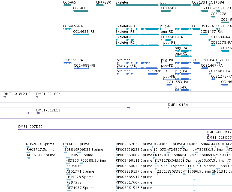This screenshot has height=192, width=232.
Task: Click EST RH36147.5prime
Action: (28, 158)
